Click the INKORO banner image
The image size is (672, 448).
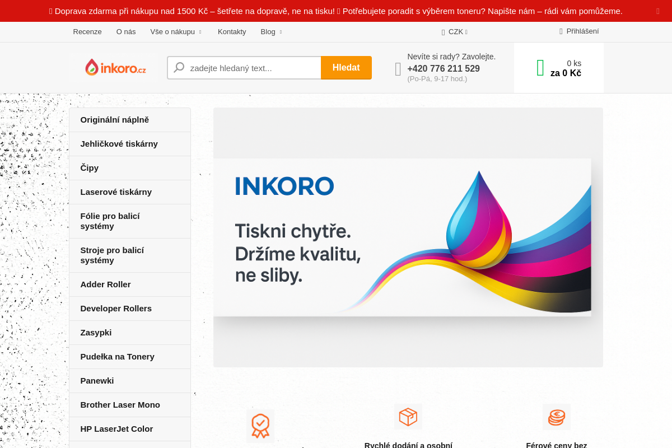click(408, 237)
